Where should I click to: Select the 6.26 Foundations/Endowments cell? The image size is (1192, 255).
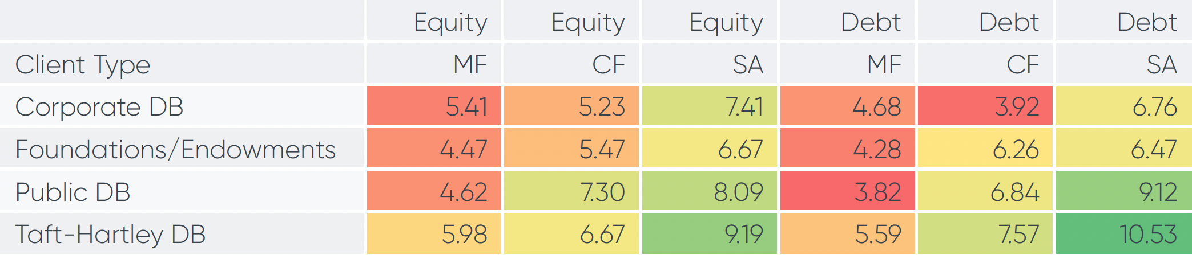click(985, 149)
